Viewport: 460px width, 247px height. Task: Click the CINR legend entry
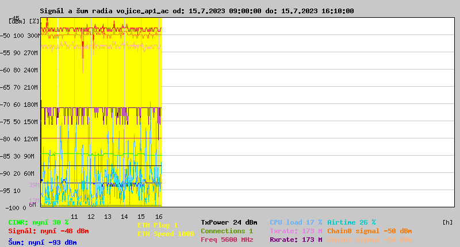coord(39,222)
